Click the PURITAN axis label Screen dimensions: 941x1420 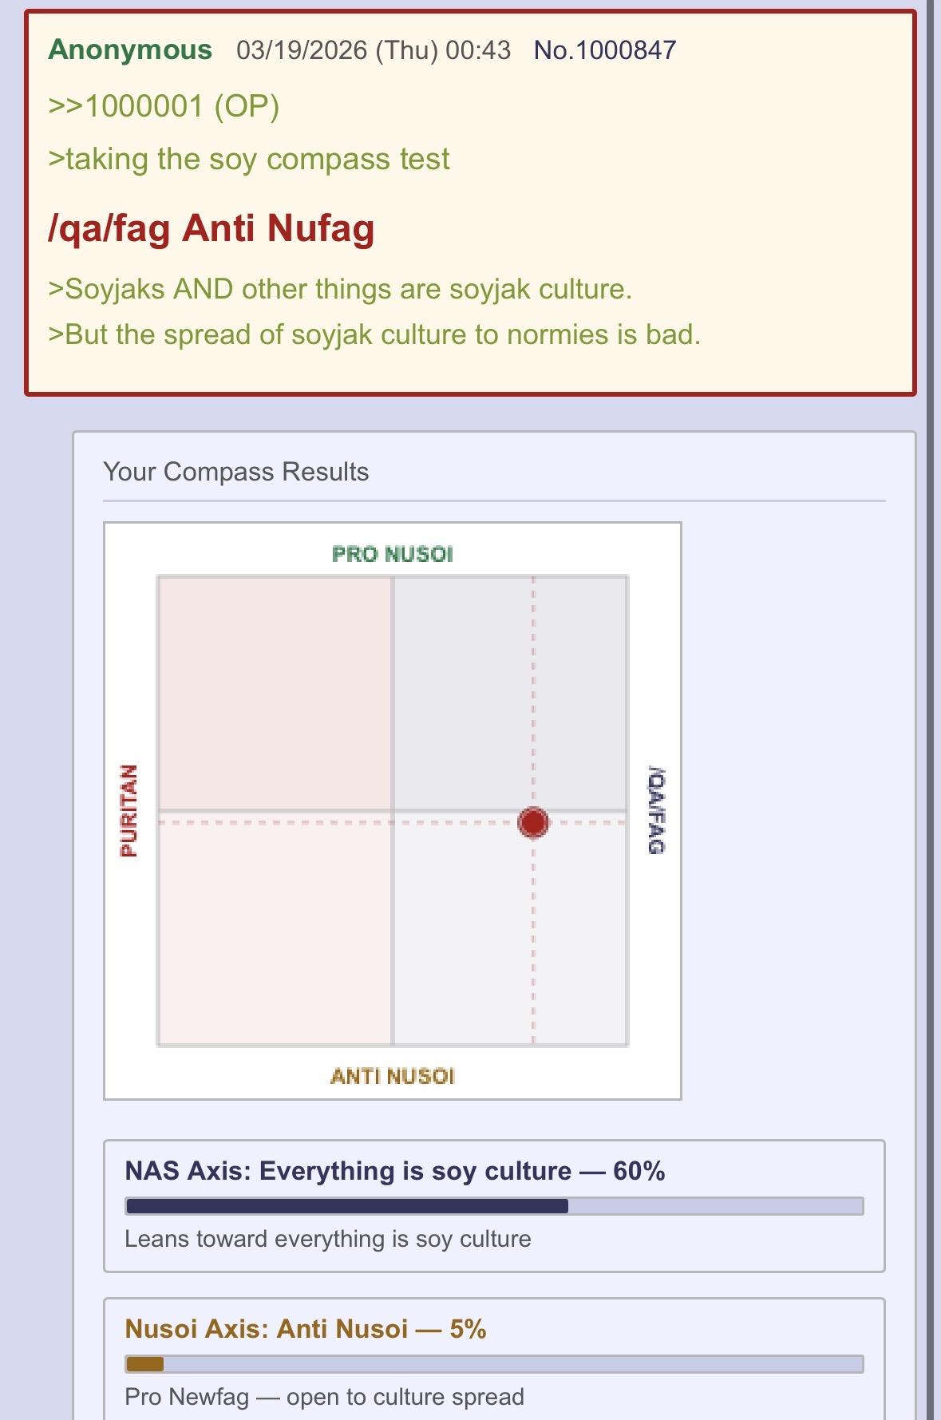tap(128, 810)
